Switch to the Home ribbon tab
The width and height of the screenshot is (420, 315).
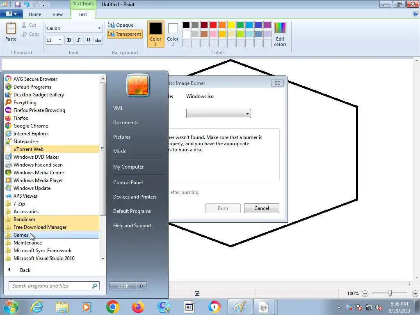[35, 14]
